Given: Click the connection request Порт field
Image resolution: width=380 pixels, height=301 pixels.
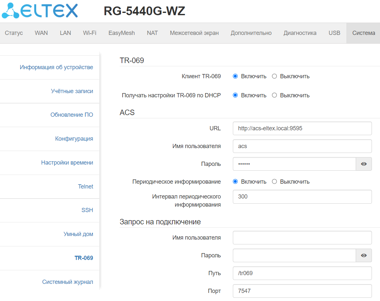Looking at the screenshot, I should 302,291.
